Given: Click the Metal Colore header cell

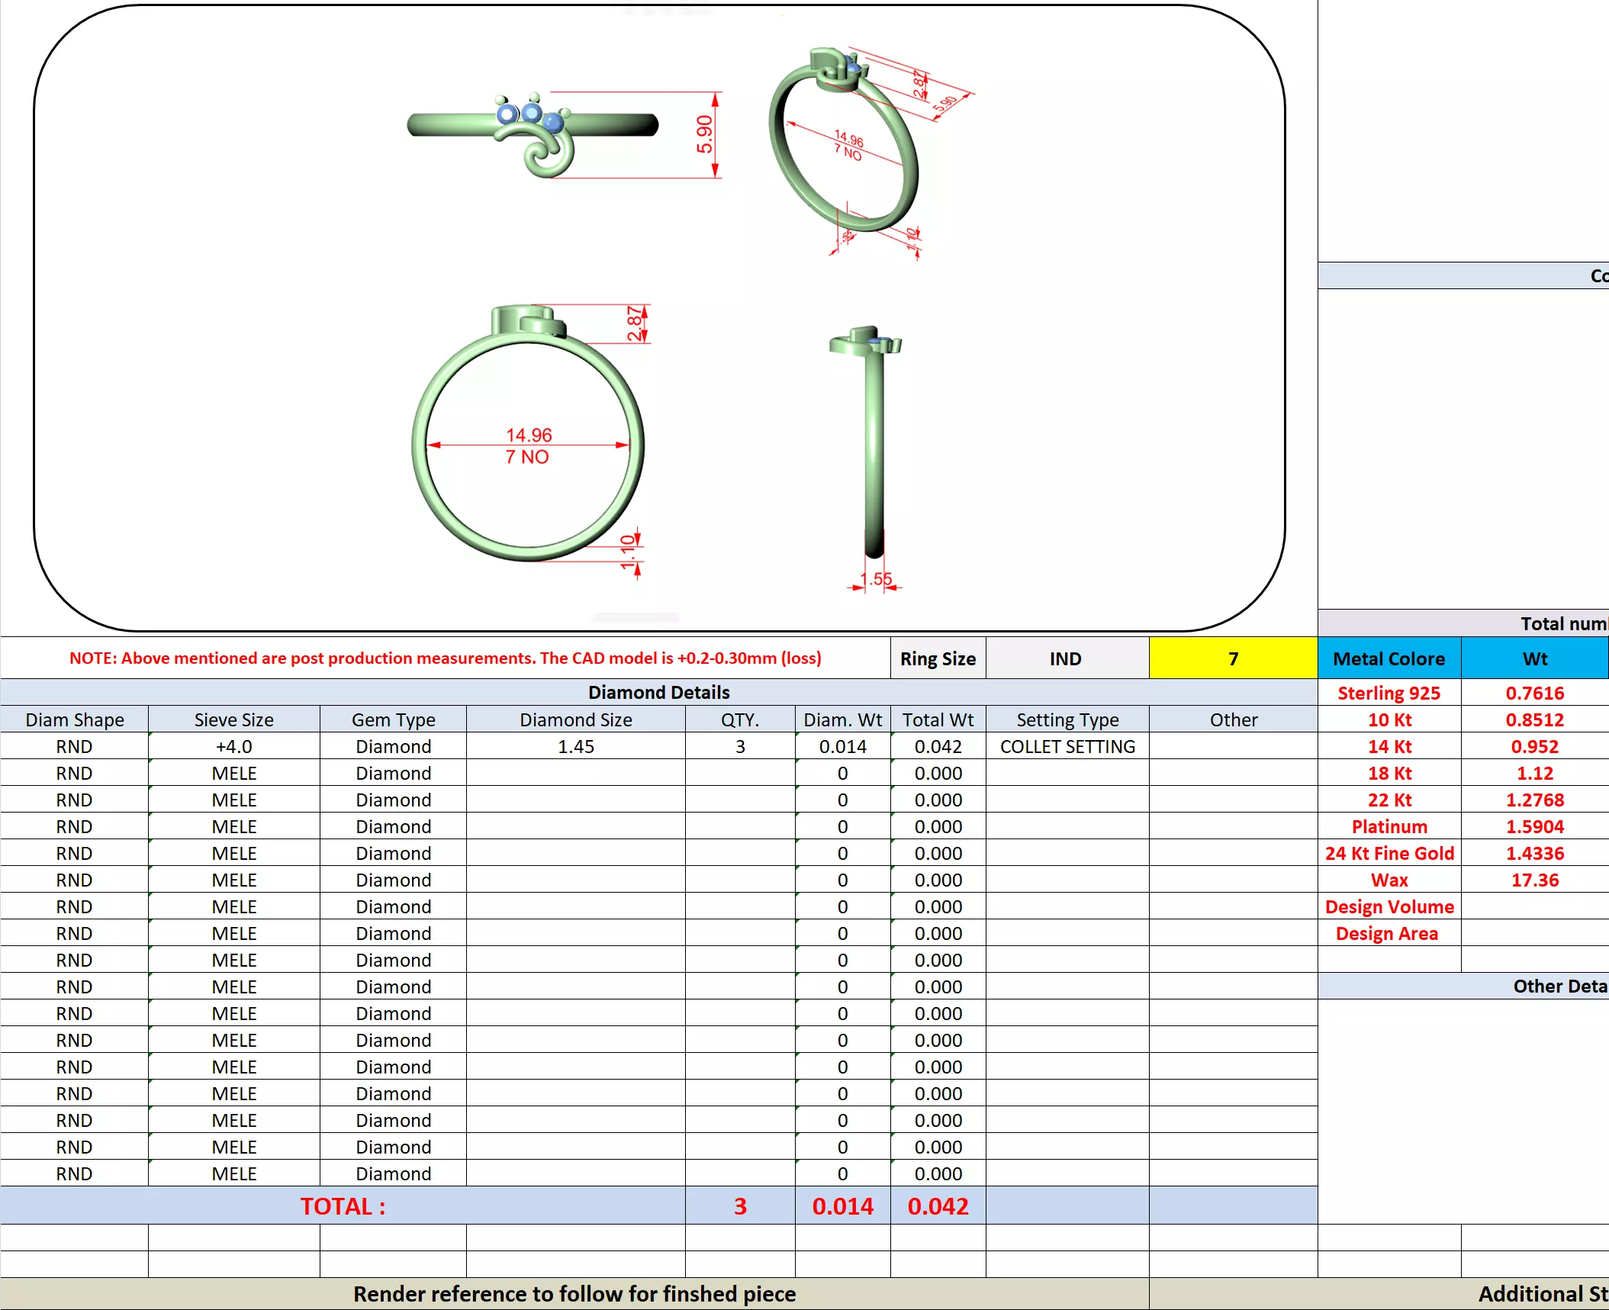Looking at the screenshot, I should tap(1389, 658).
